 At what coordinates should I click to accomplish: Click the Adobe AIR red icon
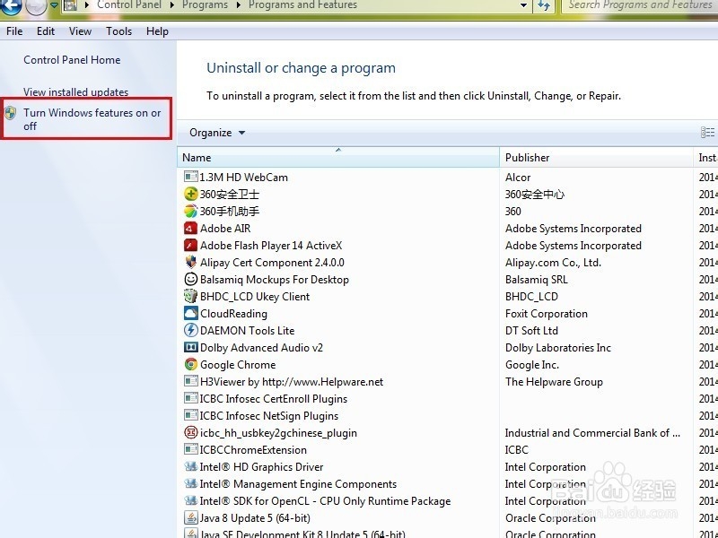tap(190, 228)
